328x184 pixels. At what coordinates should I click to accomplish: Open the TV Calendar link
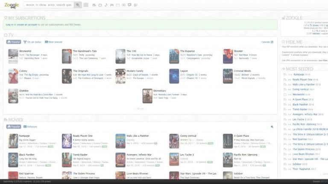click(x=267, y=42)
